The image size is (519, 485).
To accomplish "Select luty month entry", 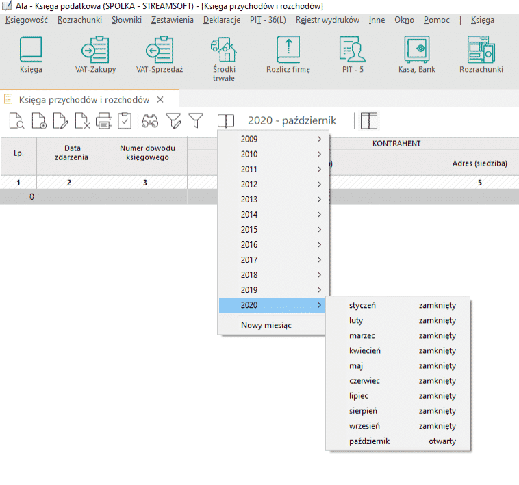I will 398,320.
